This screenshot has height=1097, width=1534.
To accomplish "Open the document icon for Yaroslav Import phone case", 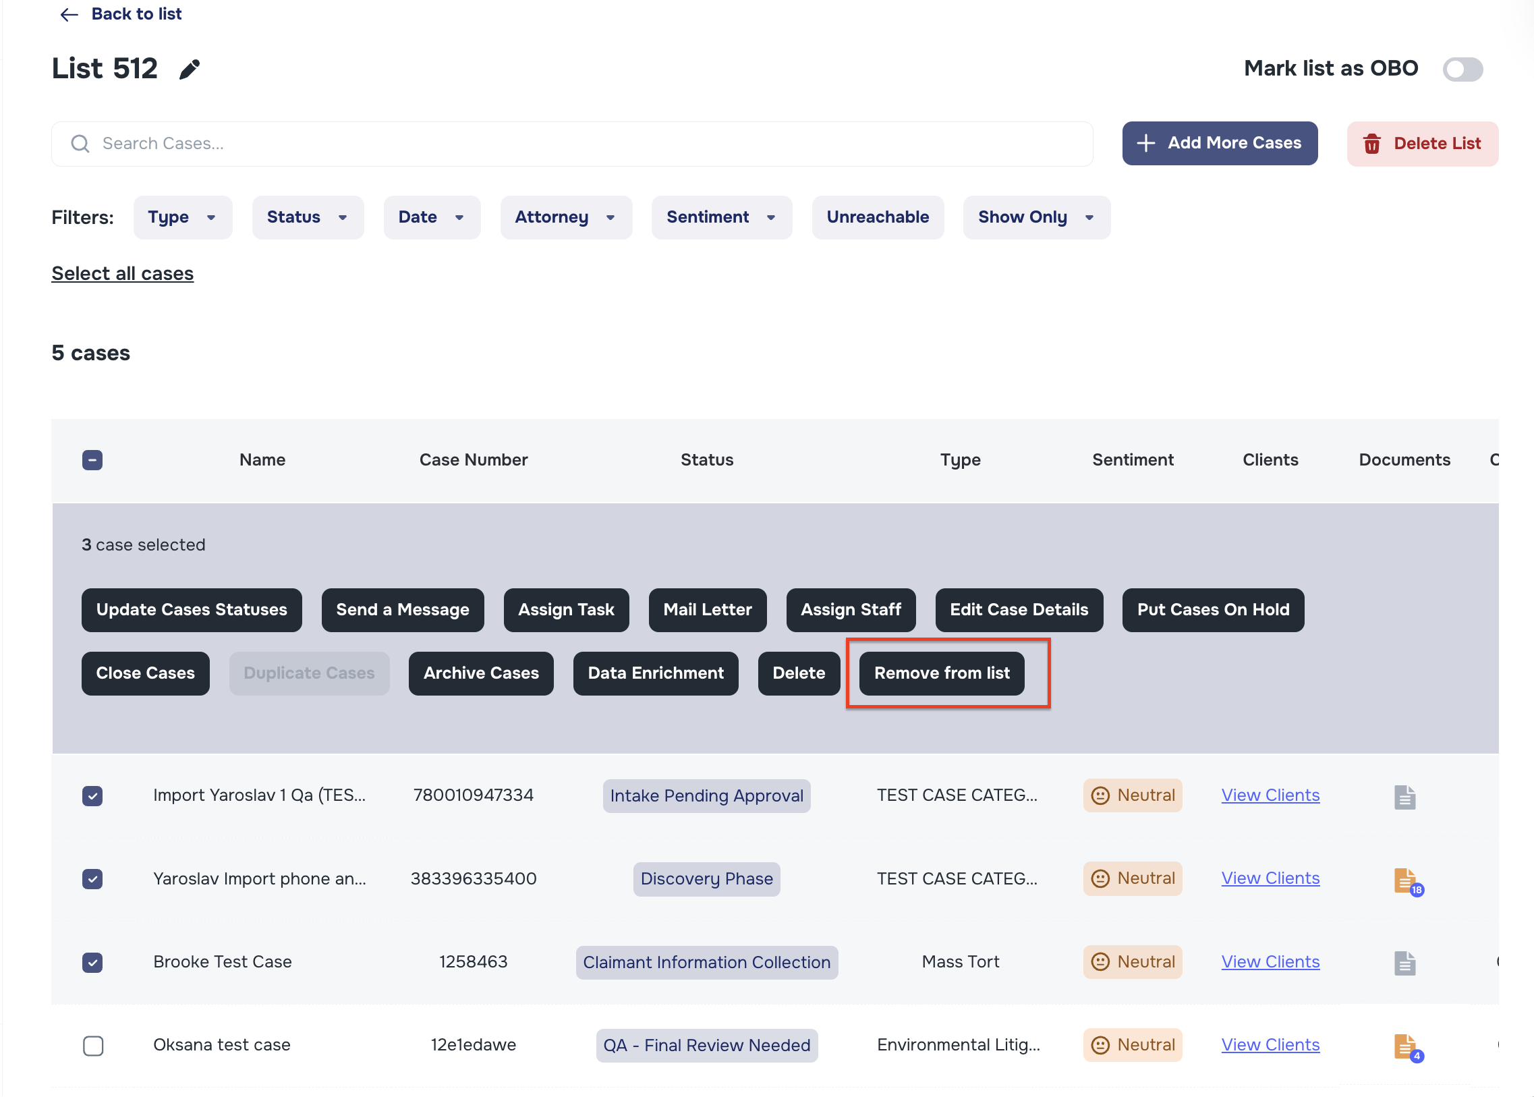I will tap(1405, 880).
